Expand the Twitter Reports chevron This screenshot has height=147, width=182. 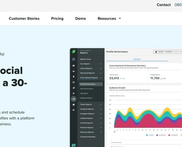click(101, 104)
